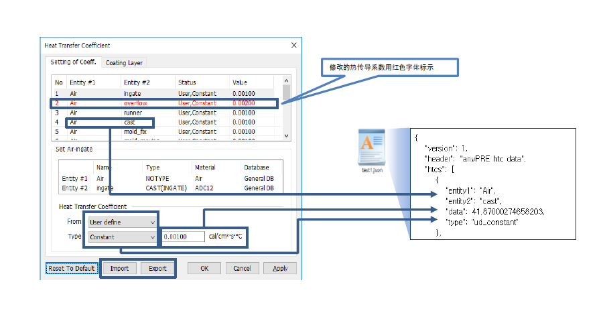
Task: Click the Import button
Action: [x=119, y=268]
